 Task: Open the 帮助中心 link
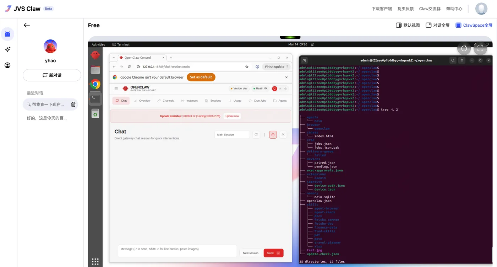point(454,9)
